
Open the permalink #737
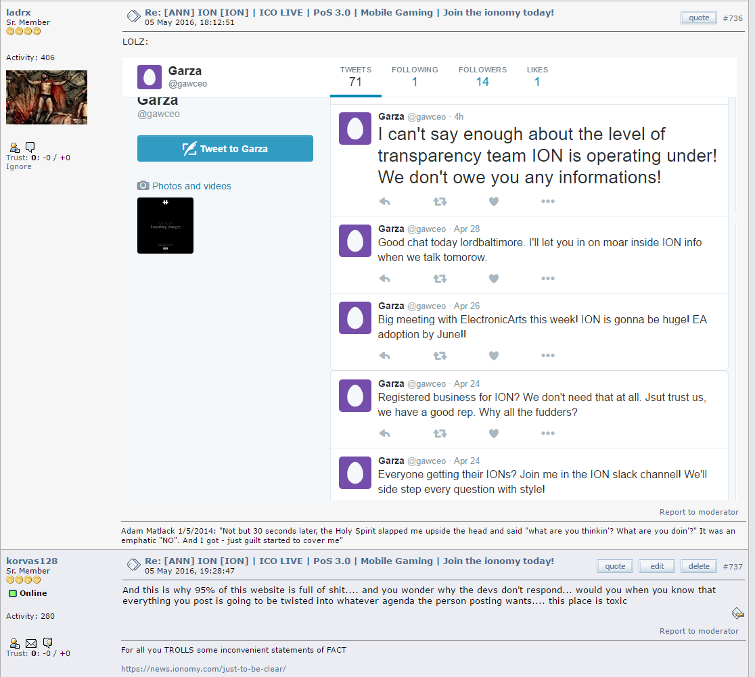click(x=733, y=567)
